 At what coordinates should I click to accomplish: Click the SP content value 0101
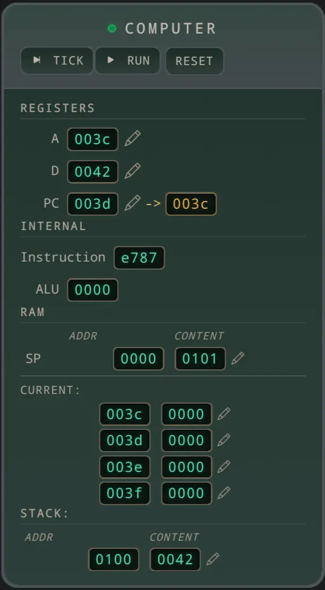[x=200, y=359]
